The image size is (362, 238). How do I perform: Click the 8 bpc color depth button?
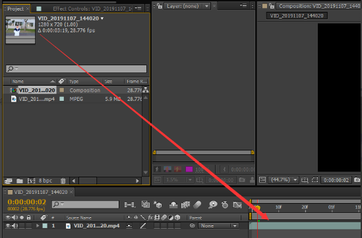[45, 181]
